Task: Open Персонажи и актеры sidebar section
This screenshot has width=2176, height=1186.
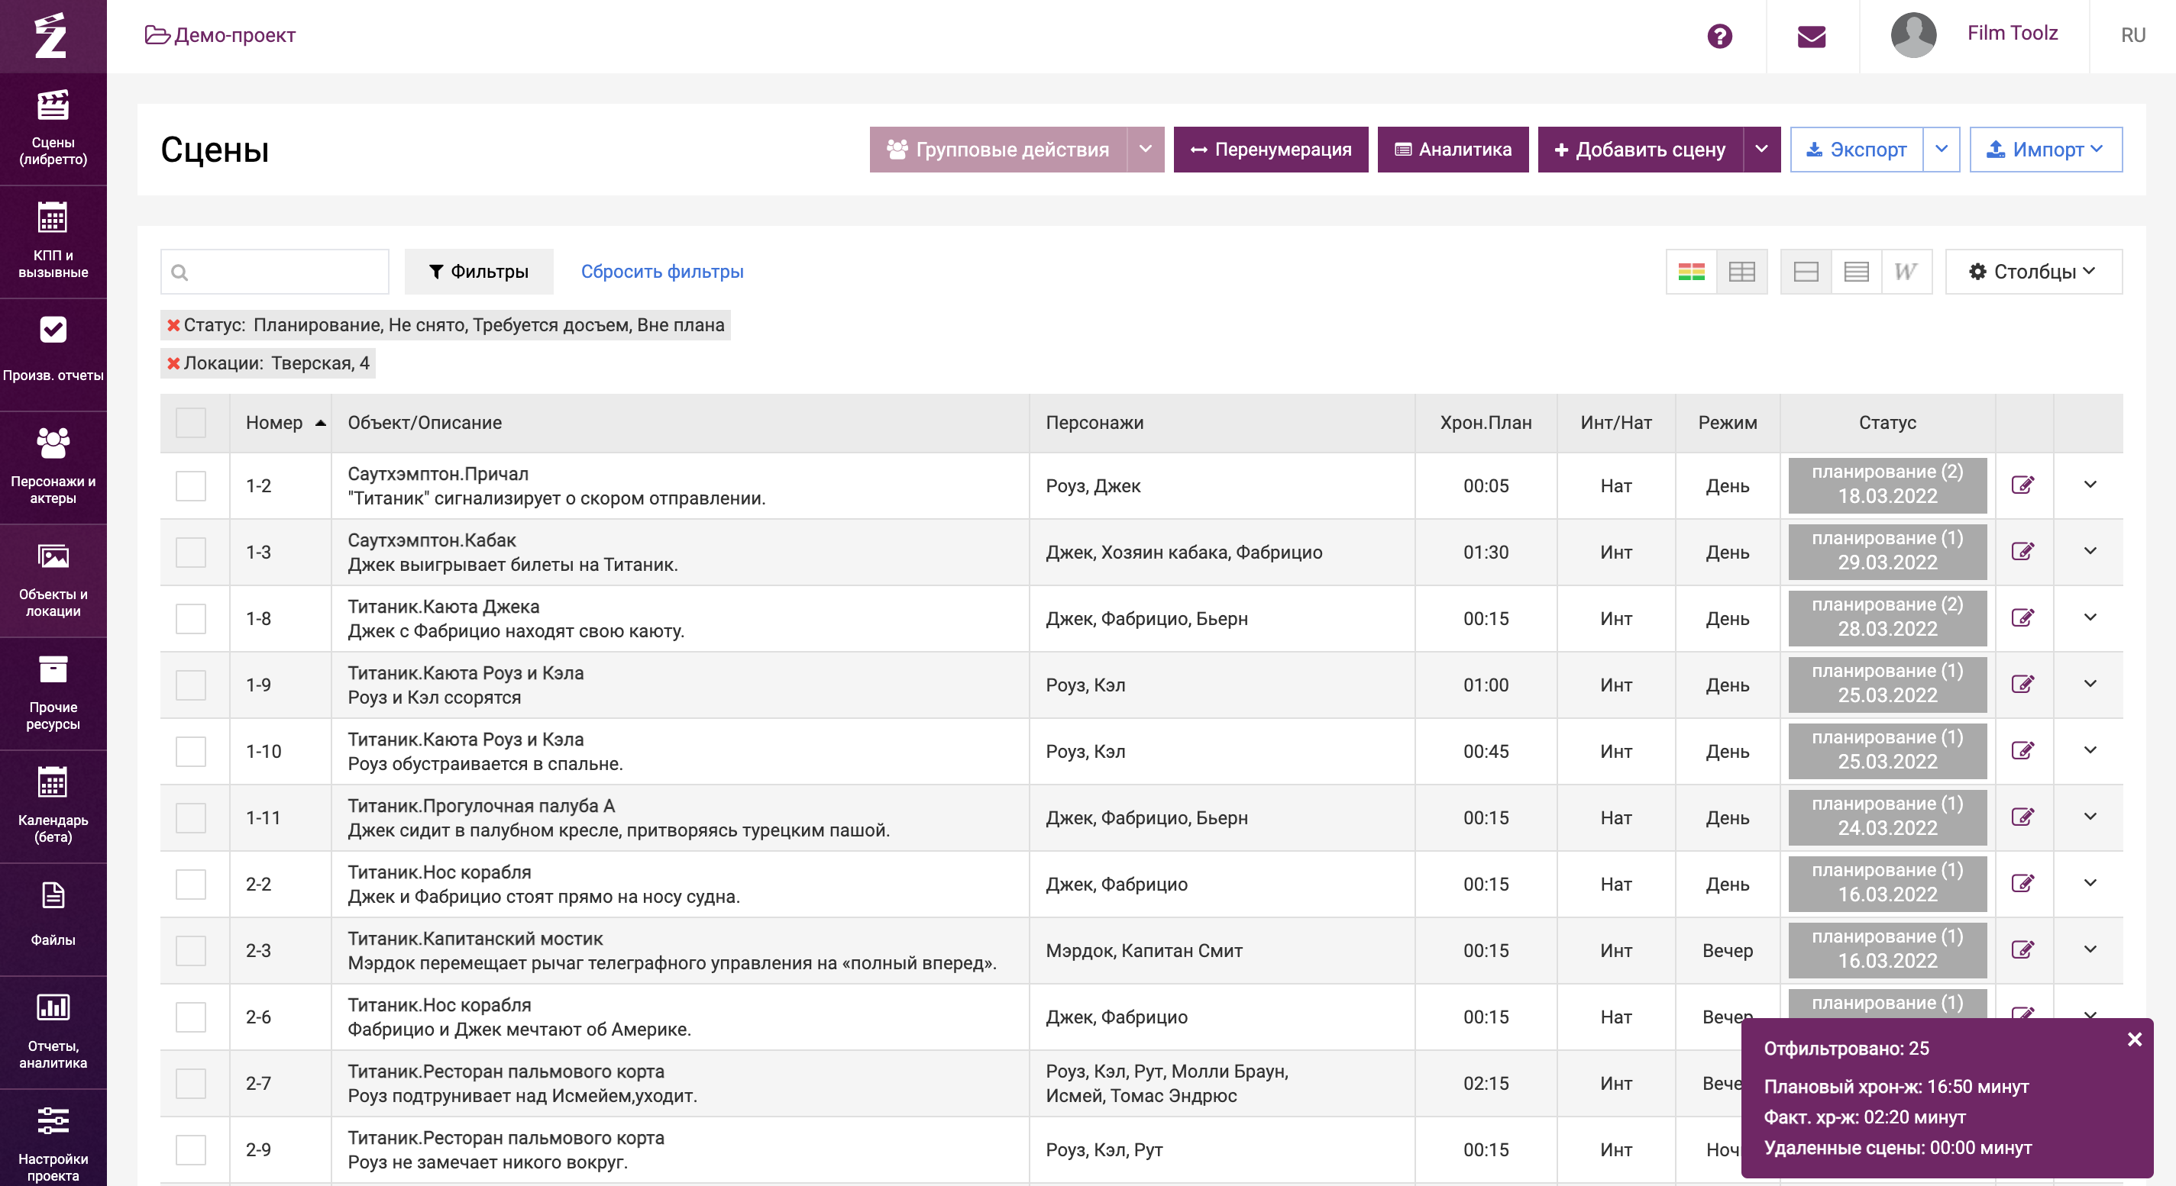Action: (x=53, y=467)
